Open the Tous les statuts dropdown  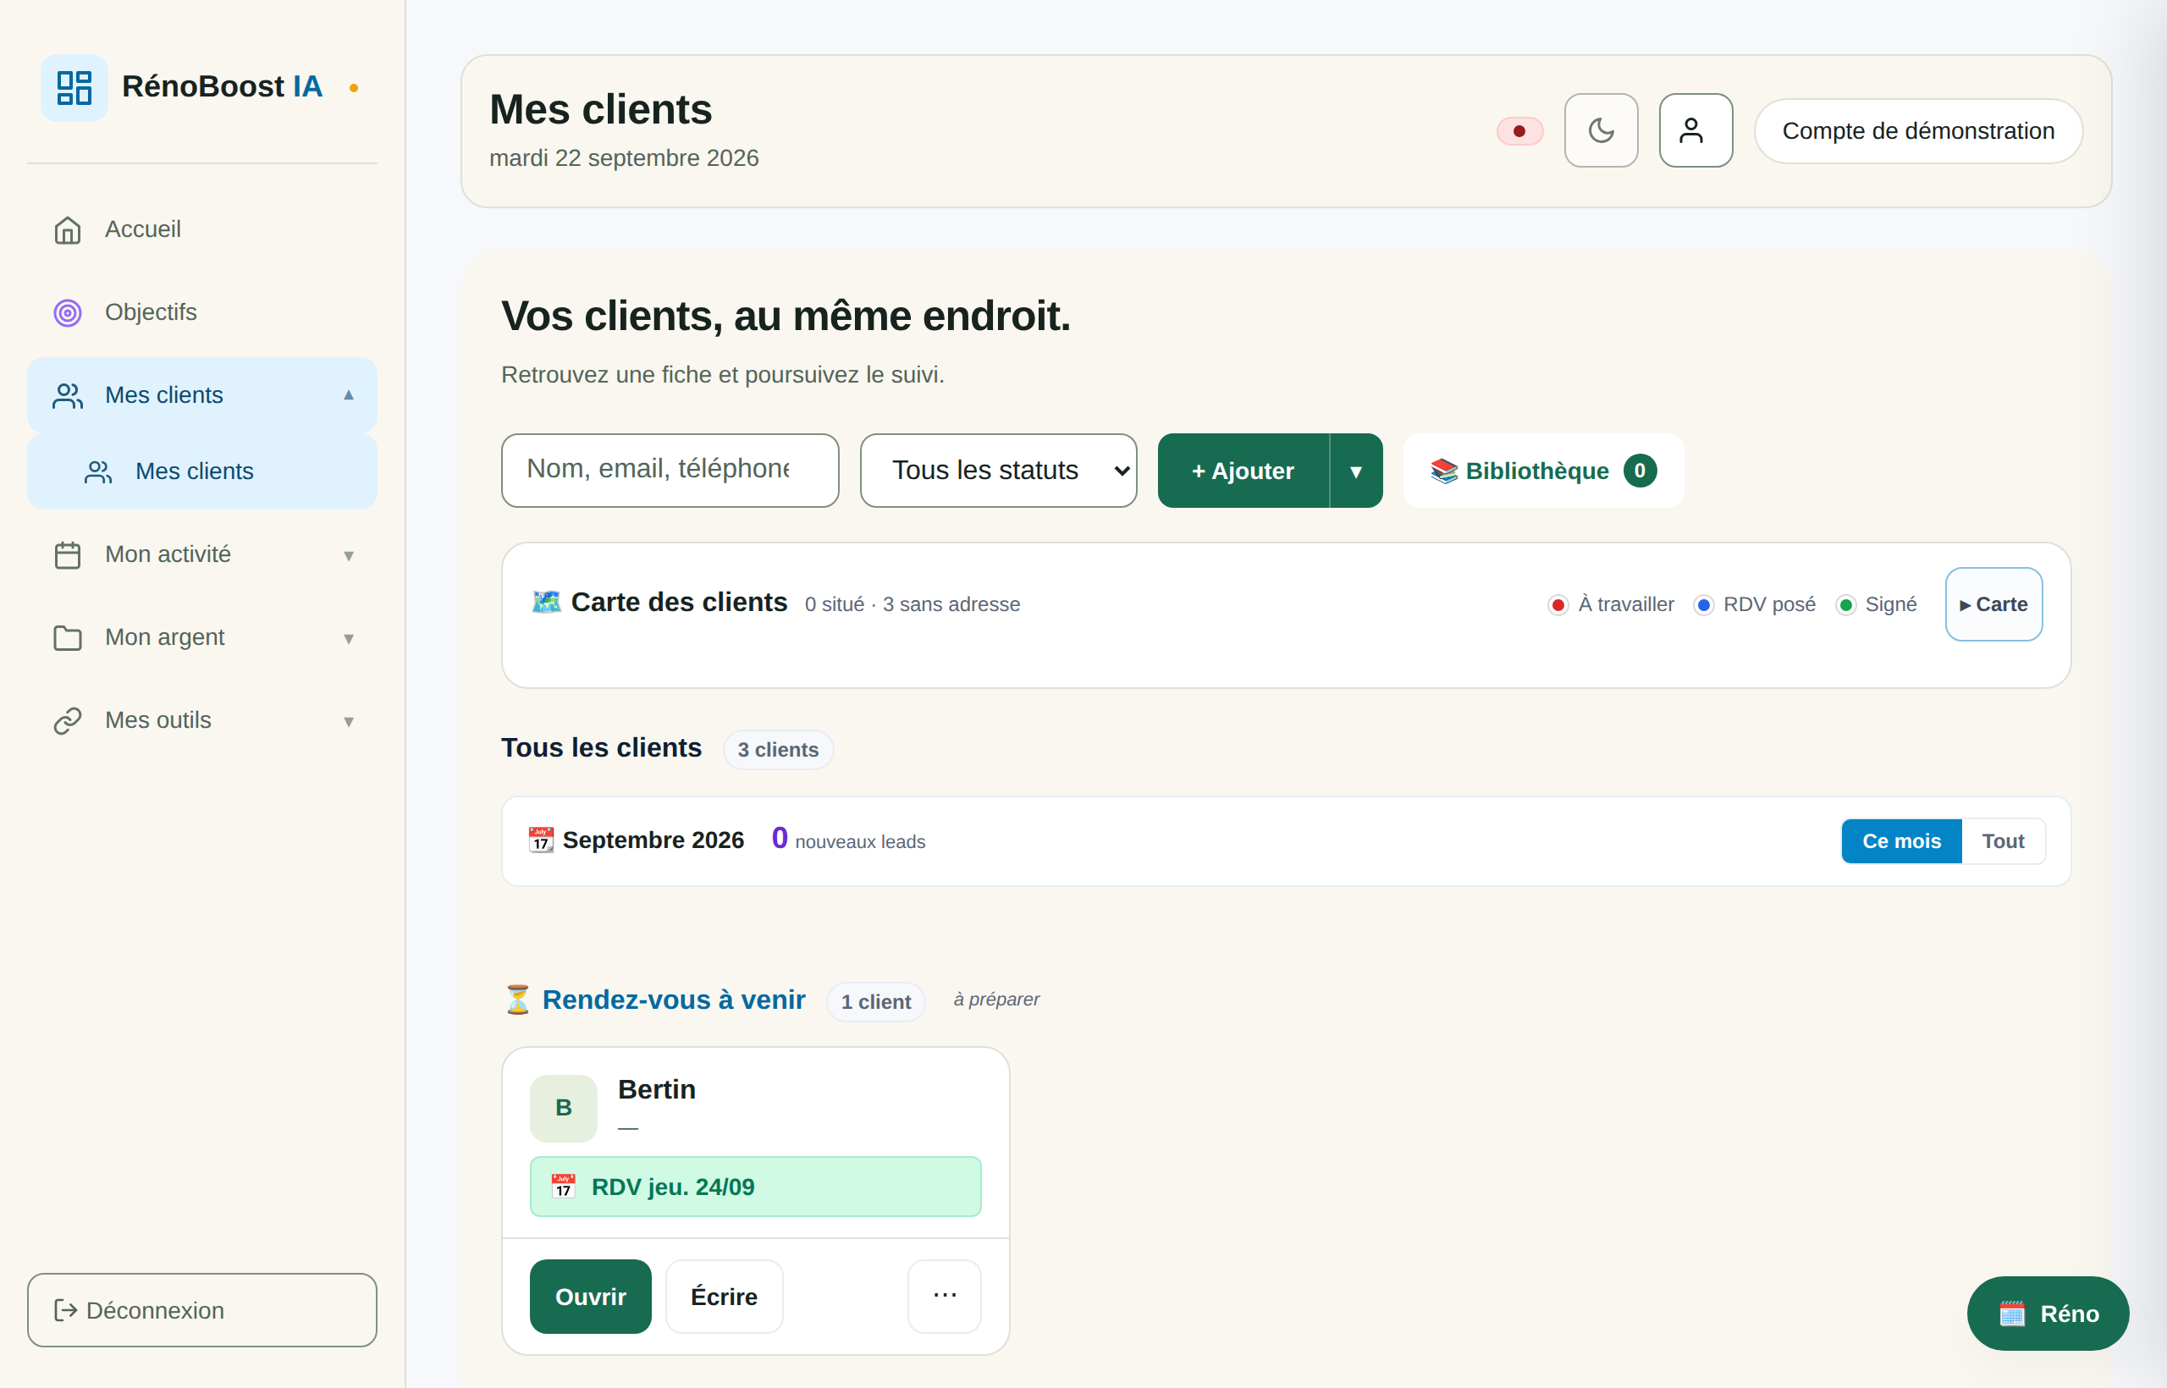(x=998, y=471)
